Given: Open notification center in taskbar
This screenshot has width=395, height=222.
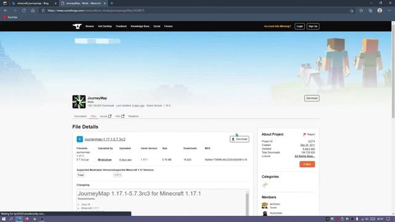Looking at the screenshot, I should pyautogui.click(x=389, y=219).
